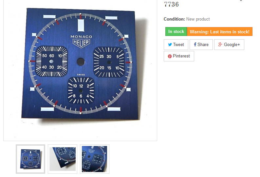Click the Heuer shield logo on dial
This screenshot has height=177, width=260.
[x=81, y=43]
